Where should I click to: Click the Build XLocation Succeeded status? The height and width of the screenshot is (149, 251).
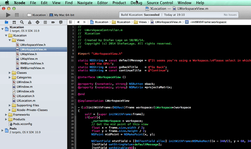coord(140,15)
